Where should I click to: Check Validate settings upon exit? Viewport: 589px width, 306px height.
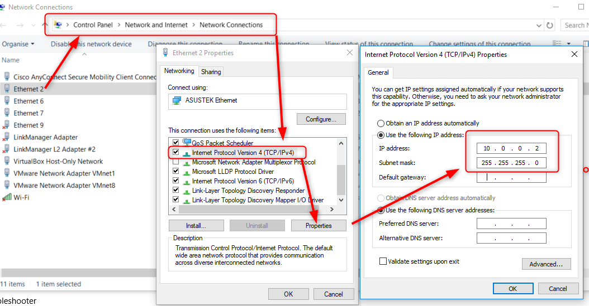coord(383,261)
